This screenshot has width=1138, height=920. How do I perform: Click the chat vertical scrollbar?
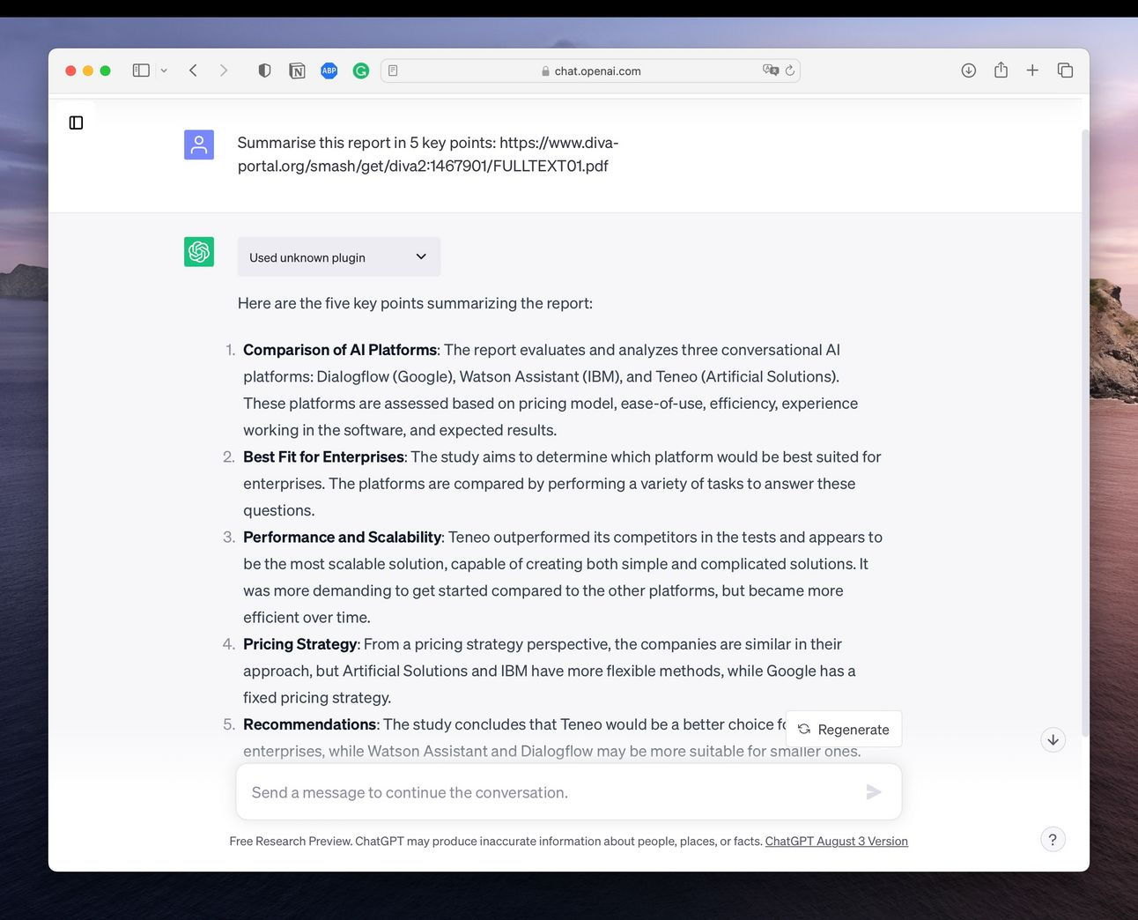point(1085,432)
